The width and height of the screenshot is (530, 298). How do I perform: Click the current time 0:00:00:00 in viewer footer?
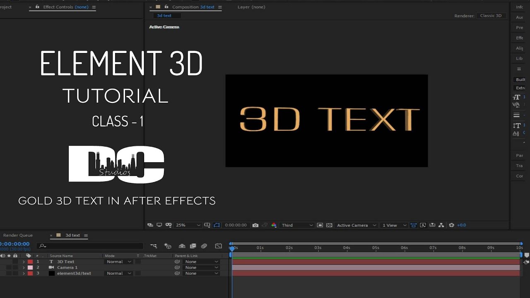click(236, 225)
